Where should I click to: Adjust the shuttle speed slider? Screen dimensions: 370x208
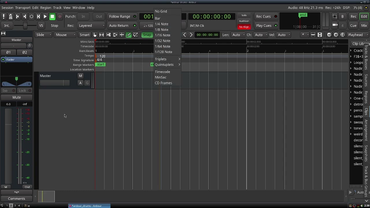click(25, 25)
